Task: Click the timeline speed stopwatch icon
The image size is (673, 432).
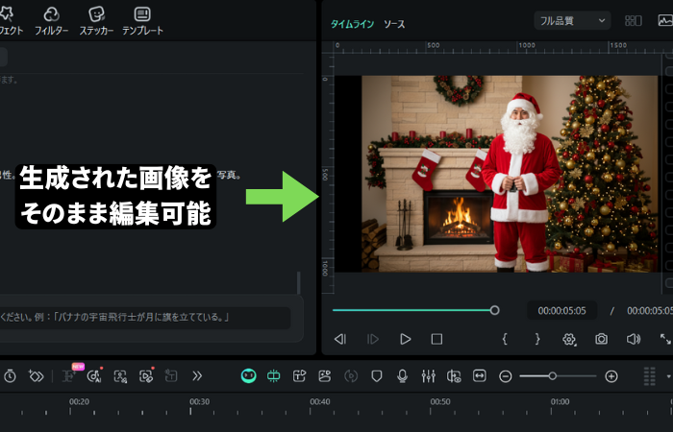Action: click(x=10, y=376)
